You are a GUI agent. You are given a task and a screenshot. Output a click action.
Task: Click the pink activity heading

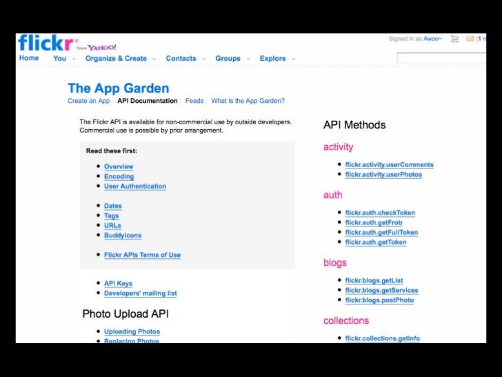pos(339,147)
